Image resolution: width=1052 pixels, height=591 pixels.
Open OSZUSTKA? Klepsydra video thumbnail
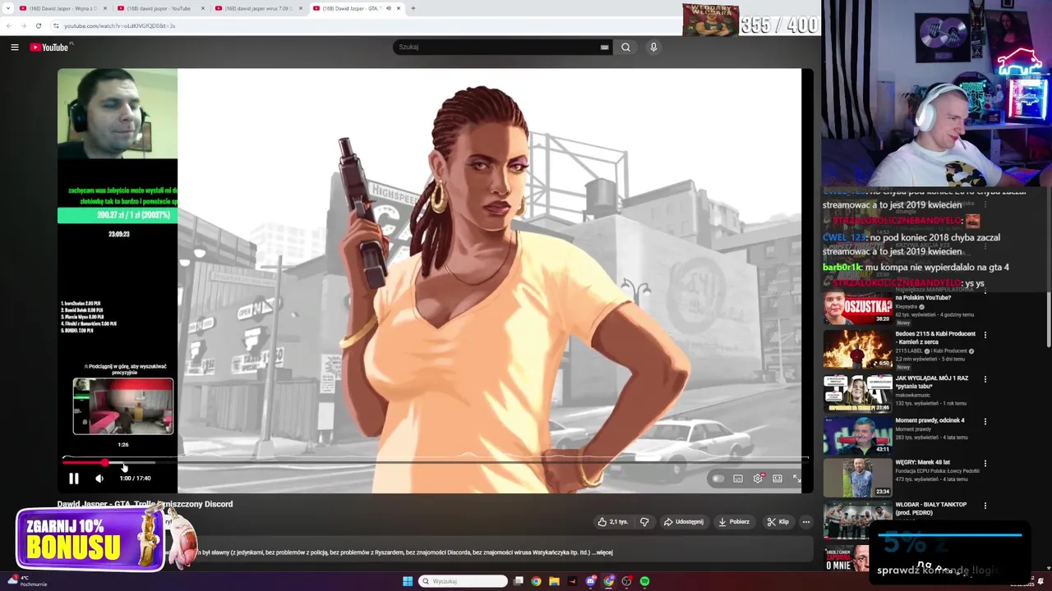857,308
